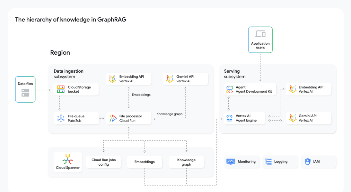Click the Embedding API card in Serving subsystem
The image size is (351, 192).
[x=308, y=89]
